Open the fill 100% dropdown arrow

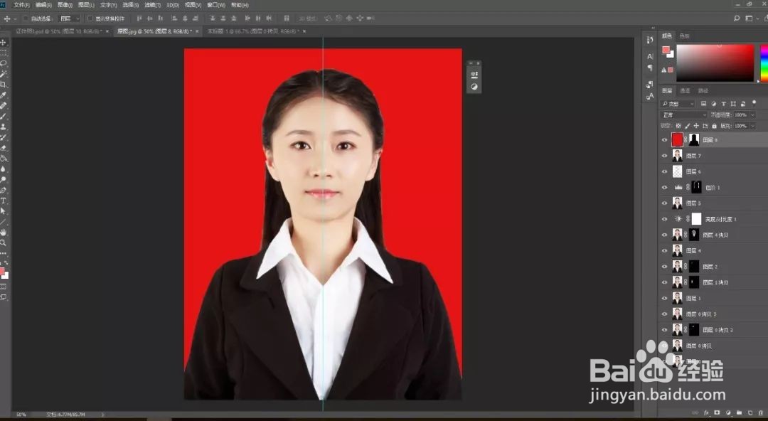[753, 126]
